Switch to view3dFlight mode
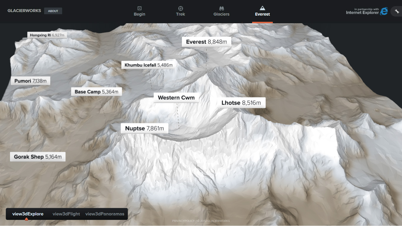Screen dimensions: 402x226 point(66,214)
